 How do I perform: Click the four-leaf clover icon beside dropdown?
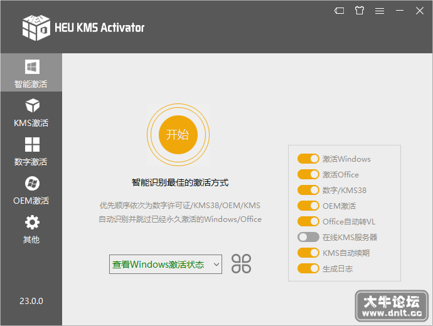point(241,264)
